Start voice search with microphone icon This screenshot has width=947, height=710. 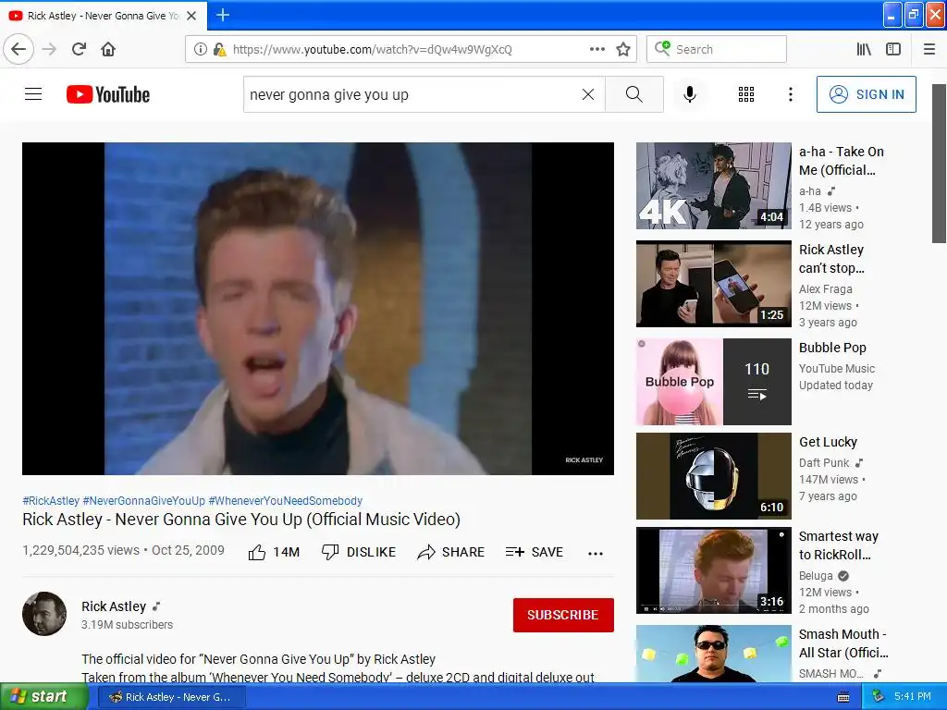pyautogui.click(x=690, y=94)
